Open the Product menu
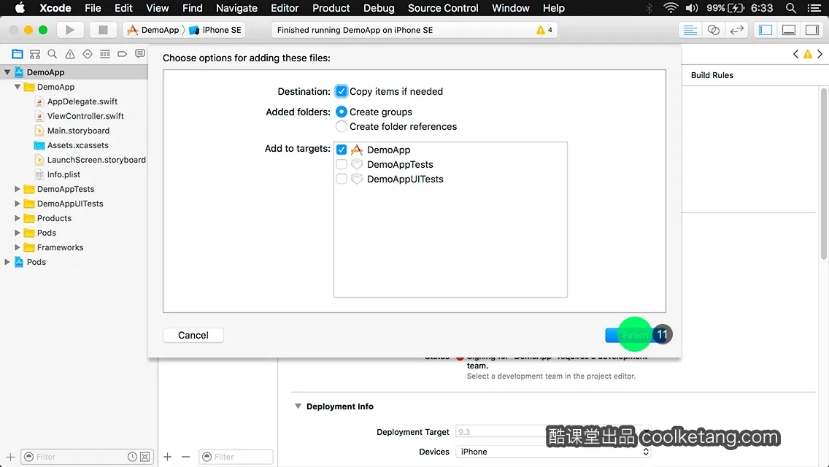This screenshot has height=467, width=829. (331, 8)
